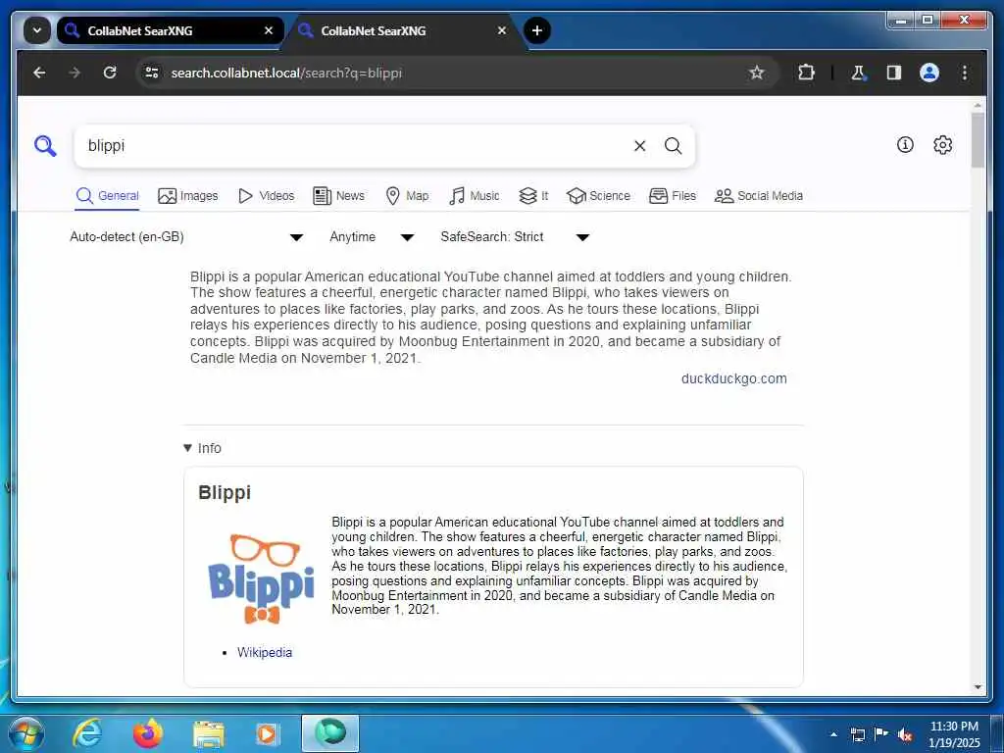1004x753 pixels.
Task: Collapse the Info section triangle
Action: (187, 448)
